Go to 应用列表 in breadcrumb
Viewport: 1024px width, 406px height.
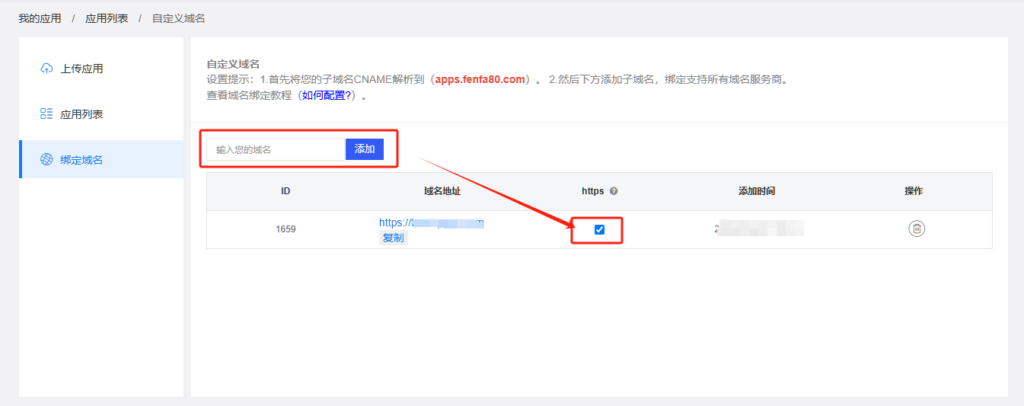coord(107,18)
